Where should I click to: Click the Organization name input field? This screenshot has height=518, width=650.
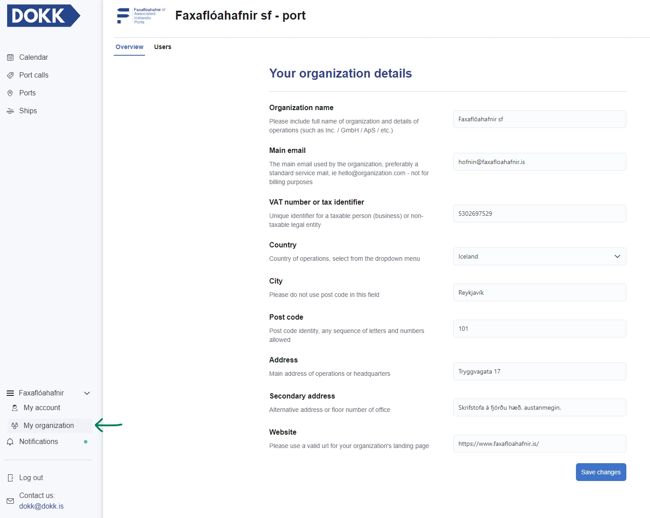click(539, 119)
